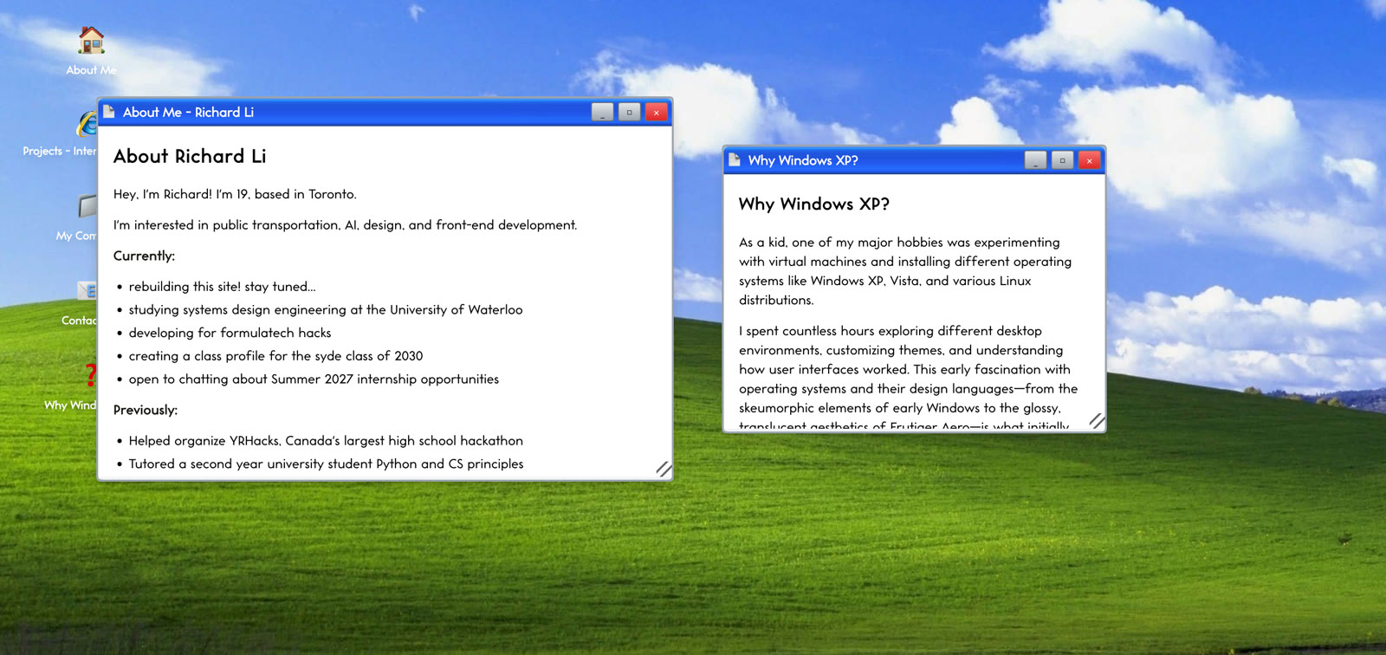Click the 'Previously:' subheading
Image resolution: width=1386 pixels, height=655 pixels.
146,410
